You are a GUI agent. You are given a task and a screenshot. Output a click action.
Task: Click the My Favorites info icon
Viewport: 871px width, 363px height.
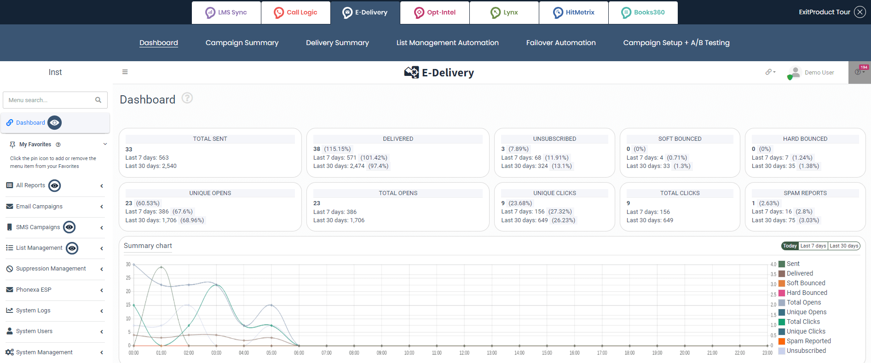[58, 144]
